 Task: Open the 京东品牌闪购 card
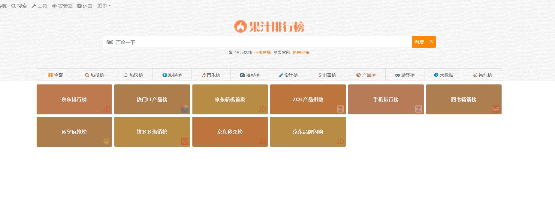(x=308, y=132)
